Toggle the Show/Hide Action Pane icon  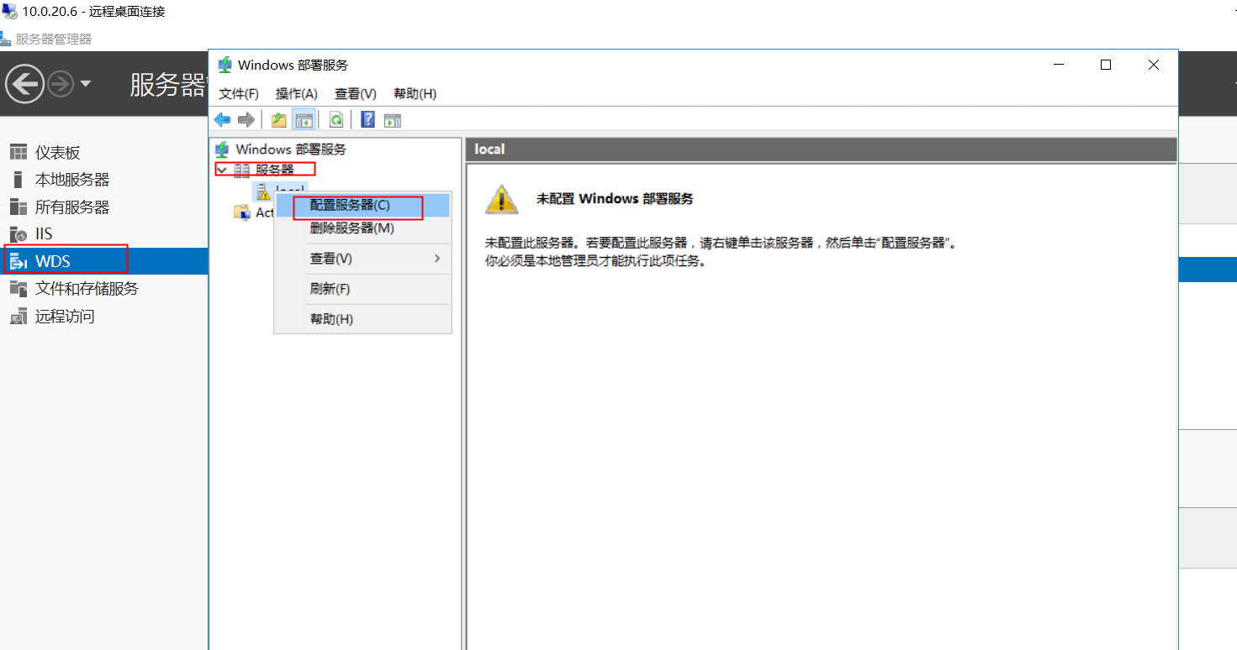[x=393, y=120]
